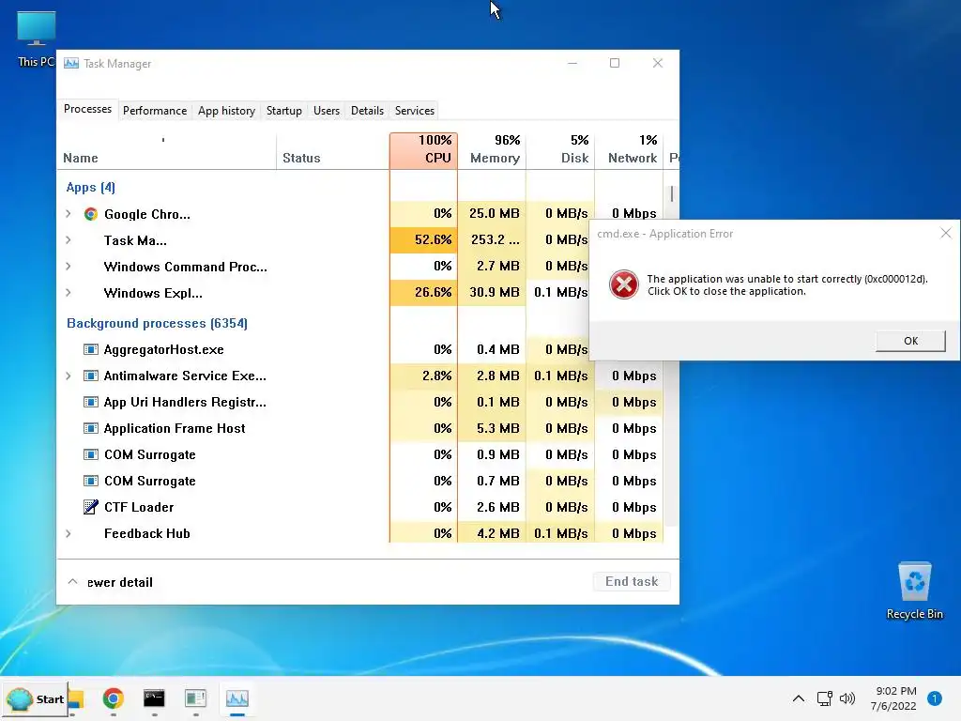This screenshot has height=721, width=961.
Task: Expand the Feedback Hub row
Action: coord(69,533)
